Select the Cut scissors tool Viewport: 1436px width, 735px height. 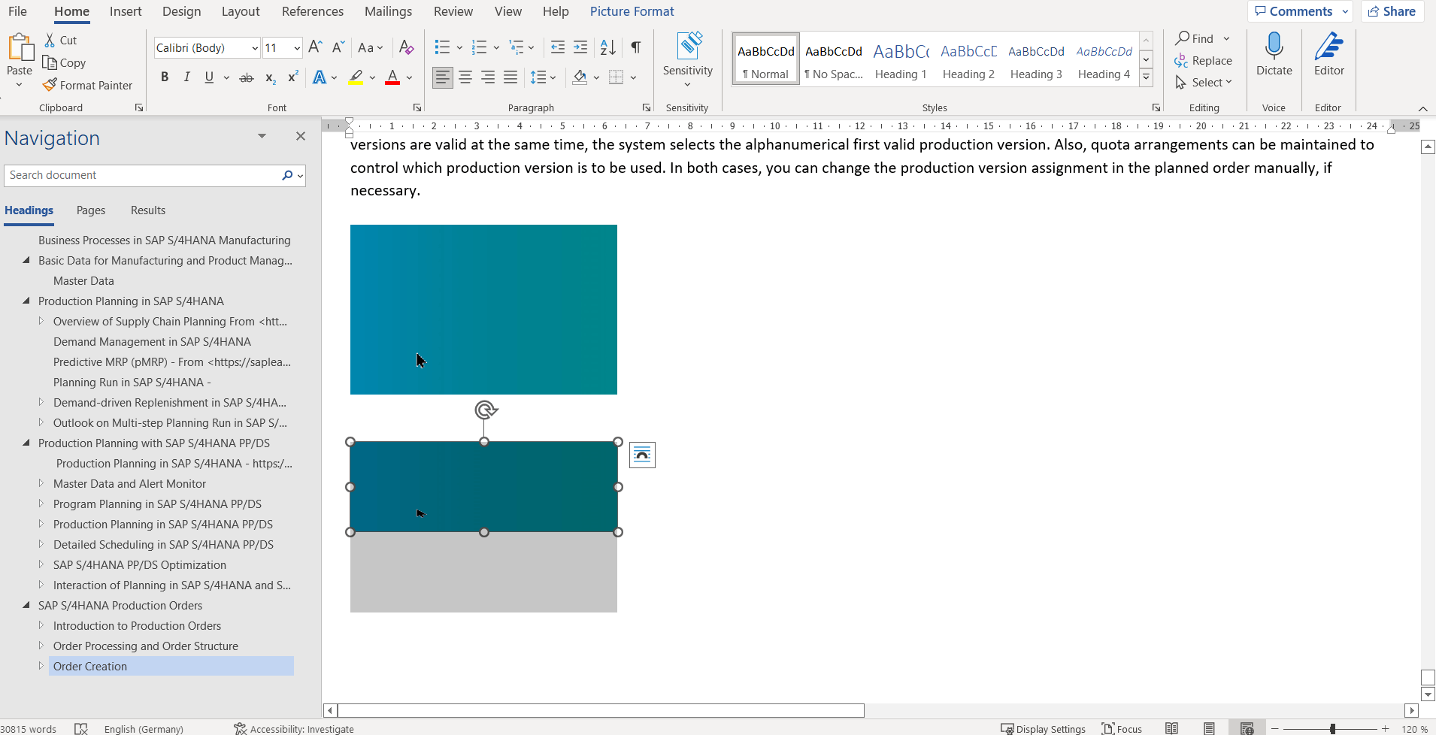click(50, 41)
